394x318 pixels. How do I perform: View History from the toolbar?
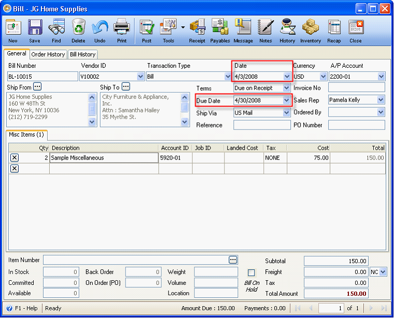[287, 27]
